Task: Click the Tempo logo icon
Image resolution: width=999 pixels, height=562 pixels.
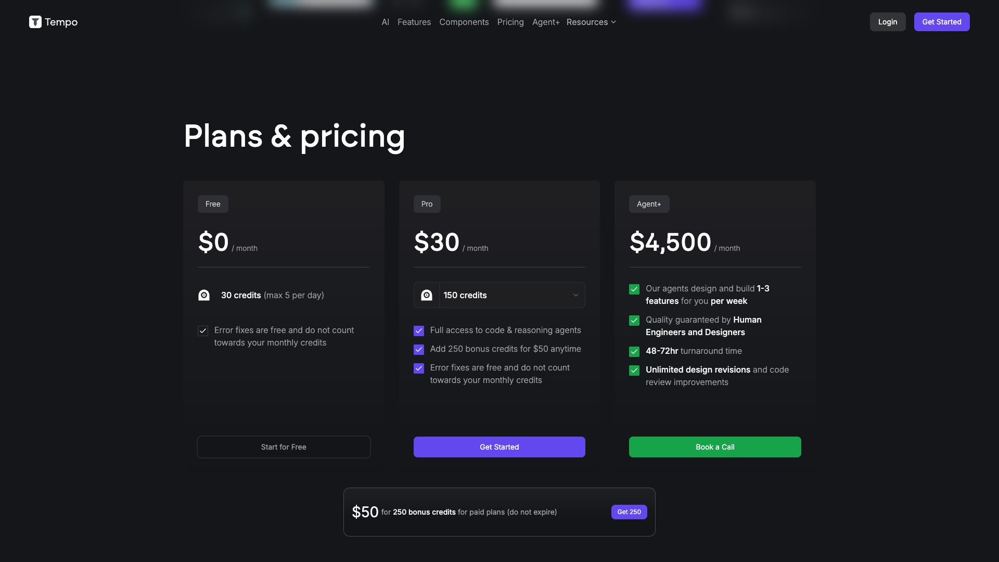Action: click(x=35, y=22)
